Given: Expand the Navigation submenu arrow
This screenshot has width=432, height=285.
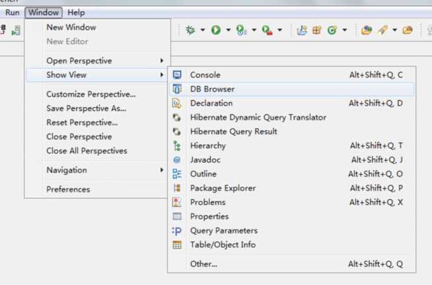Looking at the screenshot, I should (162, 170).
